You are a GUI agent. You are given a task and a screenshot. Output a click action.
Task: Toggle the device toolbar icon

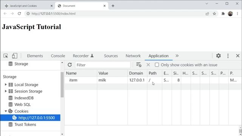14,56
